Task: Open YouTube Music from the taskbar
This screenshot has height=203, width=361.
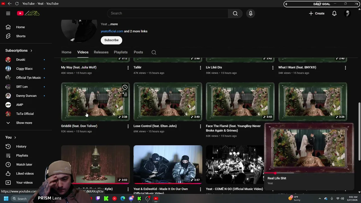Action: click(115, 198)
